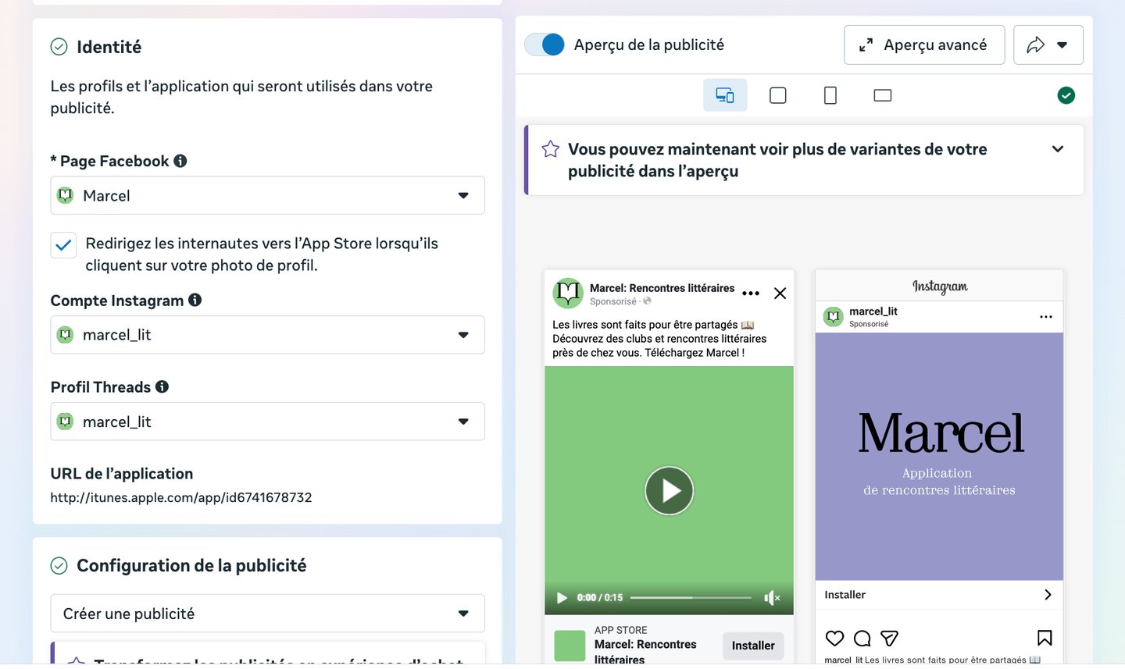Image resolution: width=1125 pixels, height=669 pixels.
Task: Click the green validation check in the preview toolbar
Action: click(x=1066, y=95)
